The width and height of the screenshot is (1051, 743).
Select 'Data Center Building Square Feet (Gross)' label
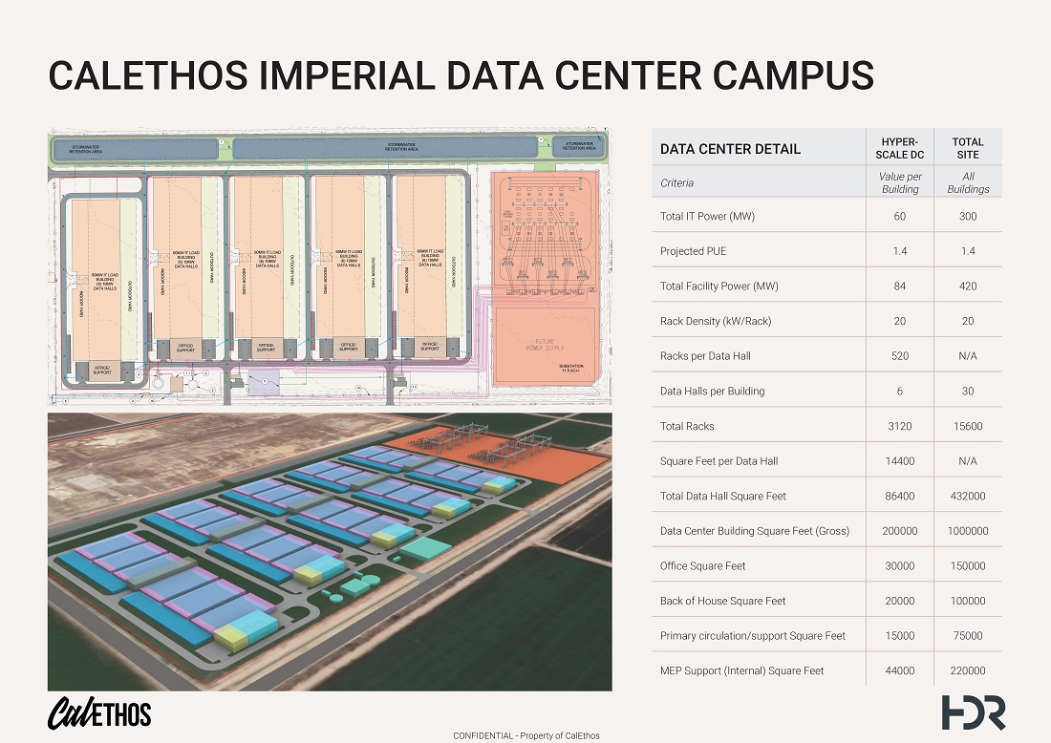click(x=755, y=531)
